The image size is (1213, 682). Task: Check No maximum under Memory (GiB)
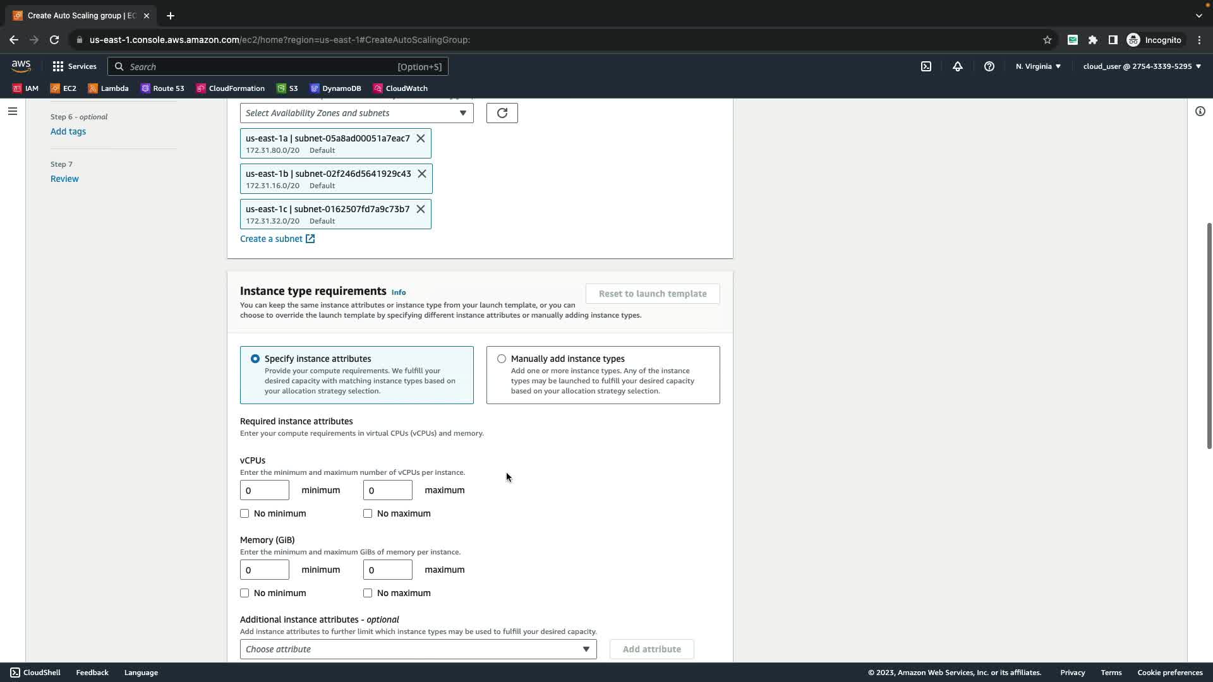point(368,593)
